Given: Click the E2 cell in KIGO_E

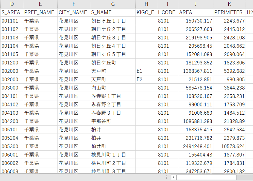Looking at the screenshot, I should [x=146, y=80].
